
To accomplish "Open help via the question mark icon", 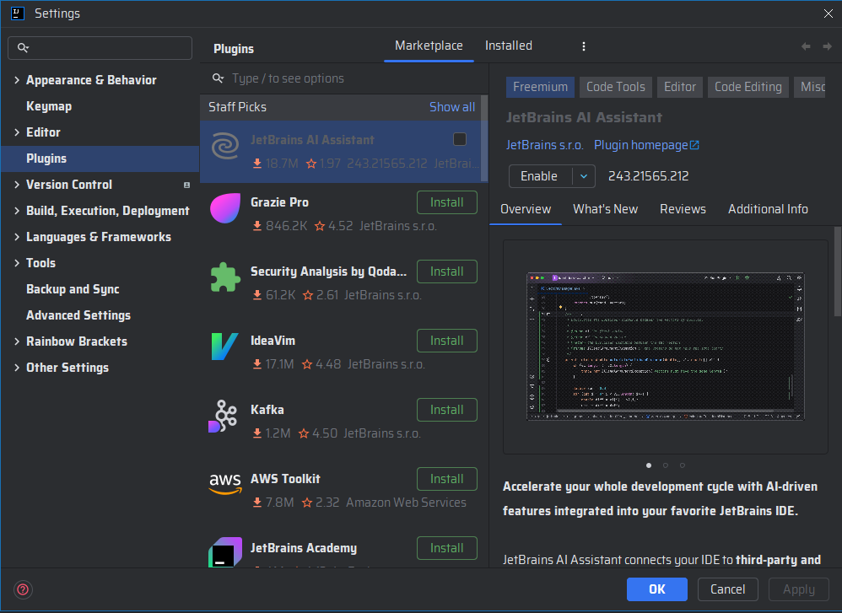I will (23, 589).
